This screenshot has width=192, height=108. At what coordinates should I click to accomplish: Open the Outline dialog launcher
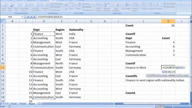click(175, 13)
